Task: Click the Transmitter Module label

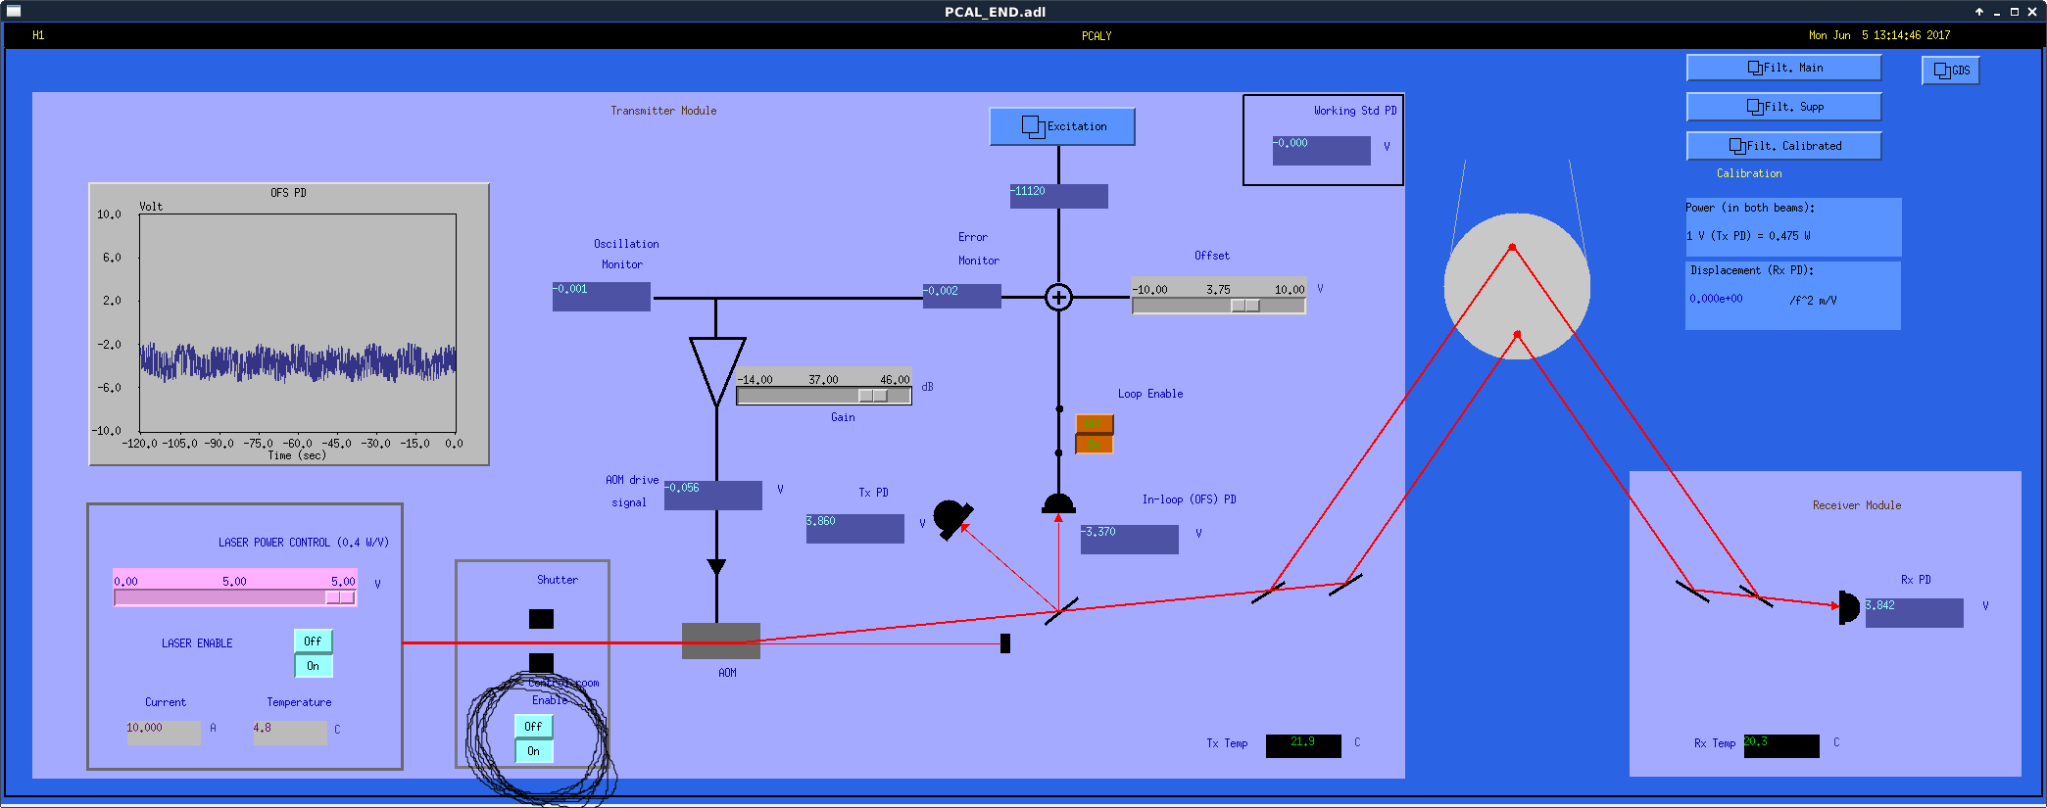Action: (x=663, y=111)
